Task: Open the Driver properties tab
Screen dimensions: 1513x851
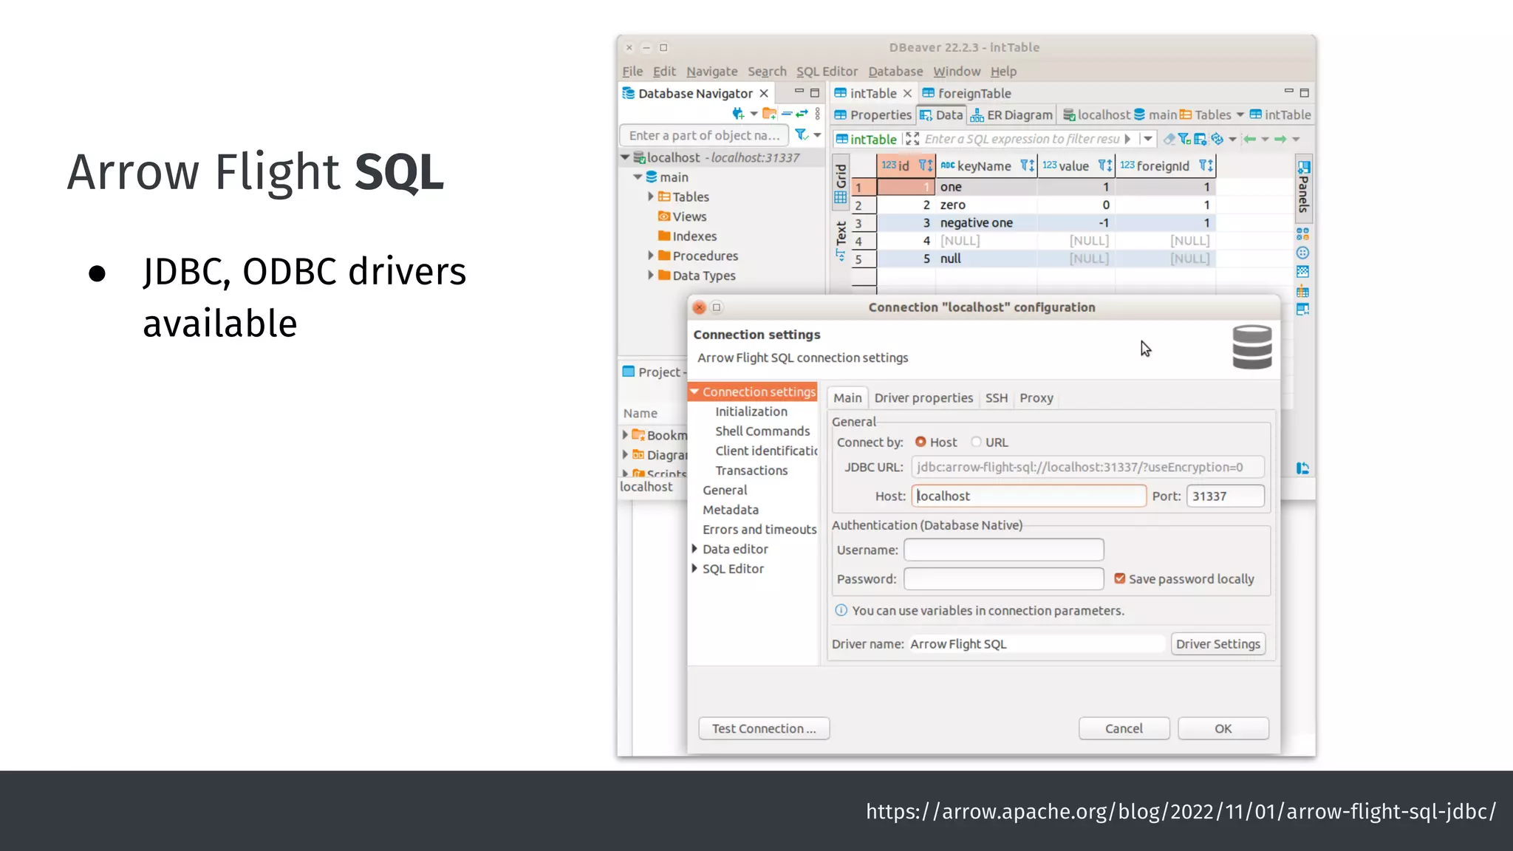Action: pyautogui.click(x=923, y=397)
